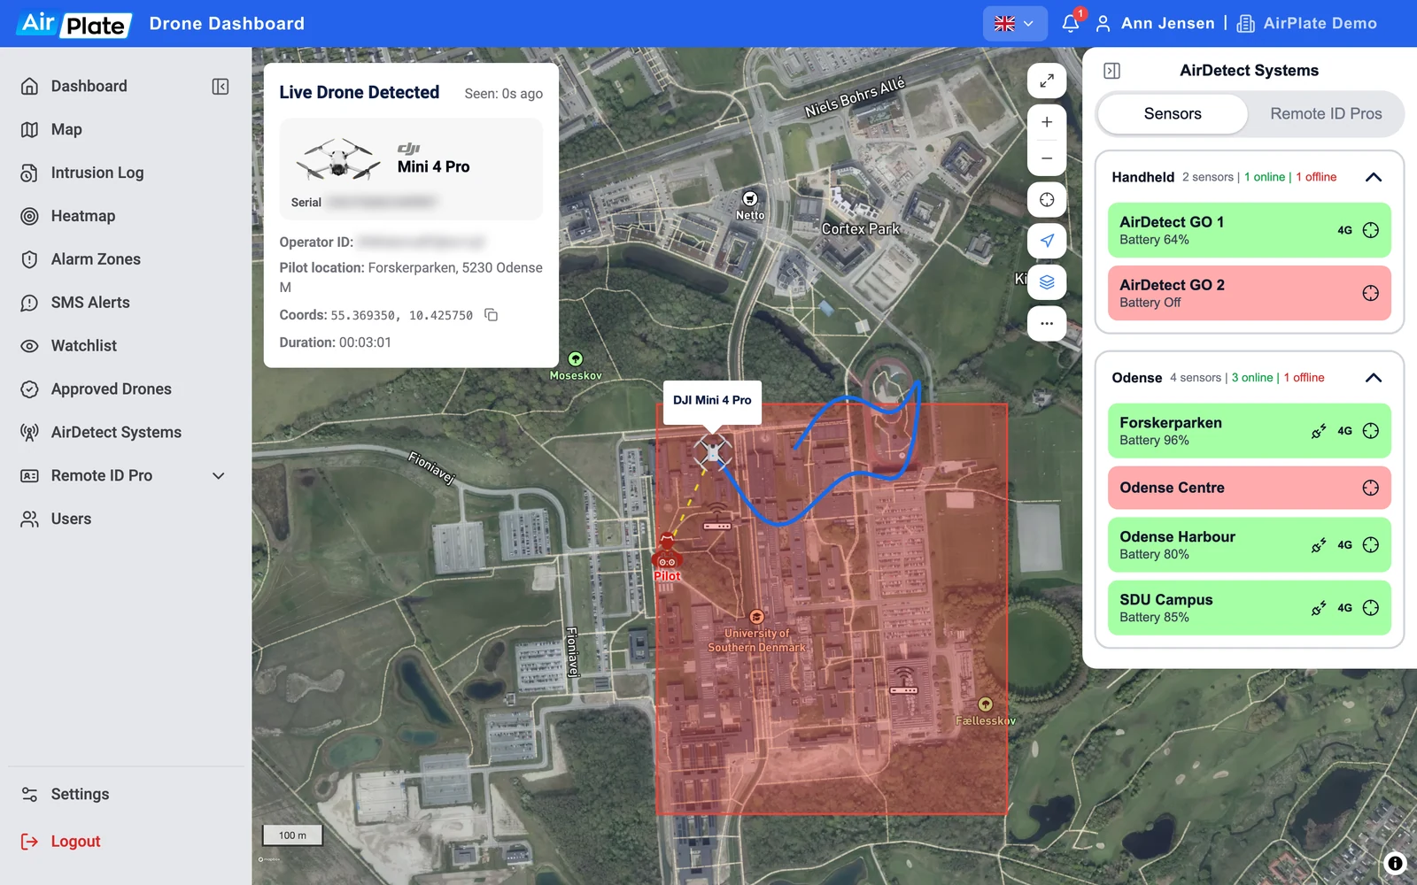Image resolution: width=1417 pixels, height=885 pixels.
Task: Collapse the Odense sensor group
Action: click(x=1374, y=378)
